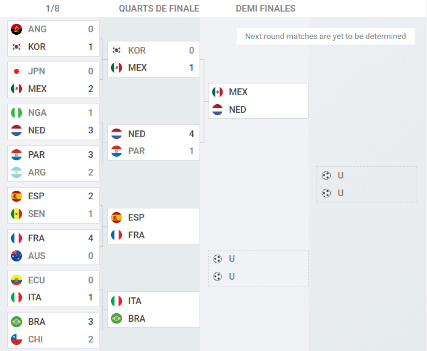Click the FRA 4 - AUS 0 match card
427x351 pixels.
point(54,247)
